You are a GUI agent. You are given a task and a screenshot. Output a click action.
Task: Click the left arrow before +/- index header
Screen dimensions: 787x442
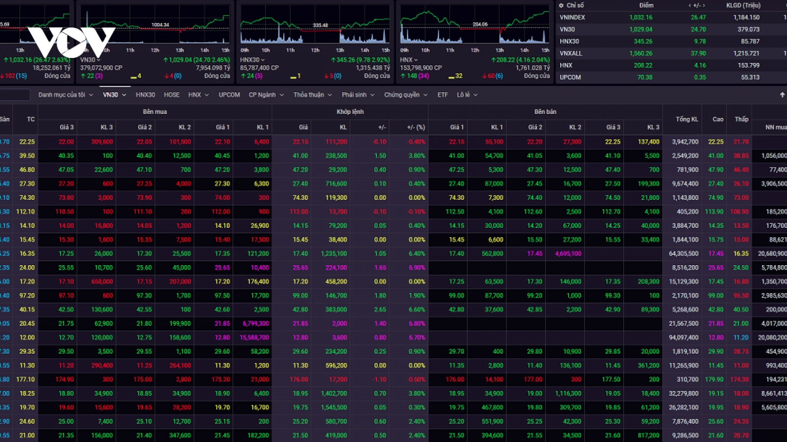point(689,5)
